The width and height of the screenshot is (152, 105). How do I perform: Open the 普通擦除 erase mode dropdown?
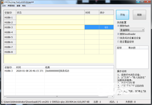pyautogui.click(x=132, y=30)
